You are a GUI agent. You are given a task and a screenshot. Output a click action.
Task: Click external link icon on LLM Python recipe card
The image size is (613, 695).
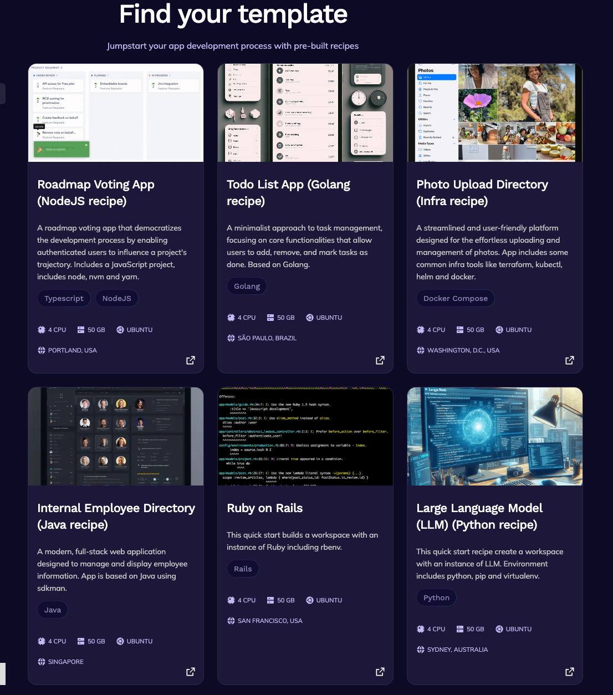tap(569, 671)
